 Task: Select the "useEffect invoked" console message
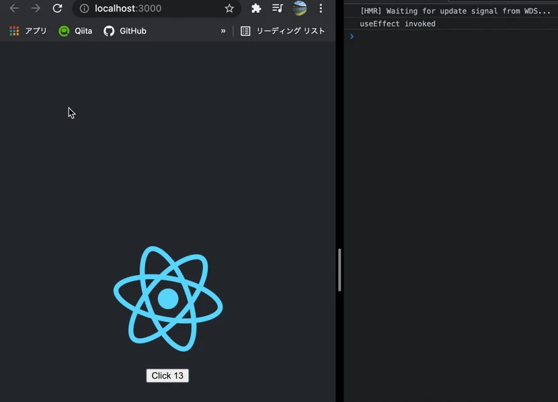[x=397, y=24]
